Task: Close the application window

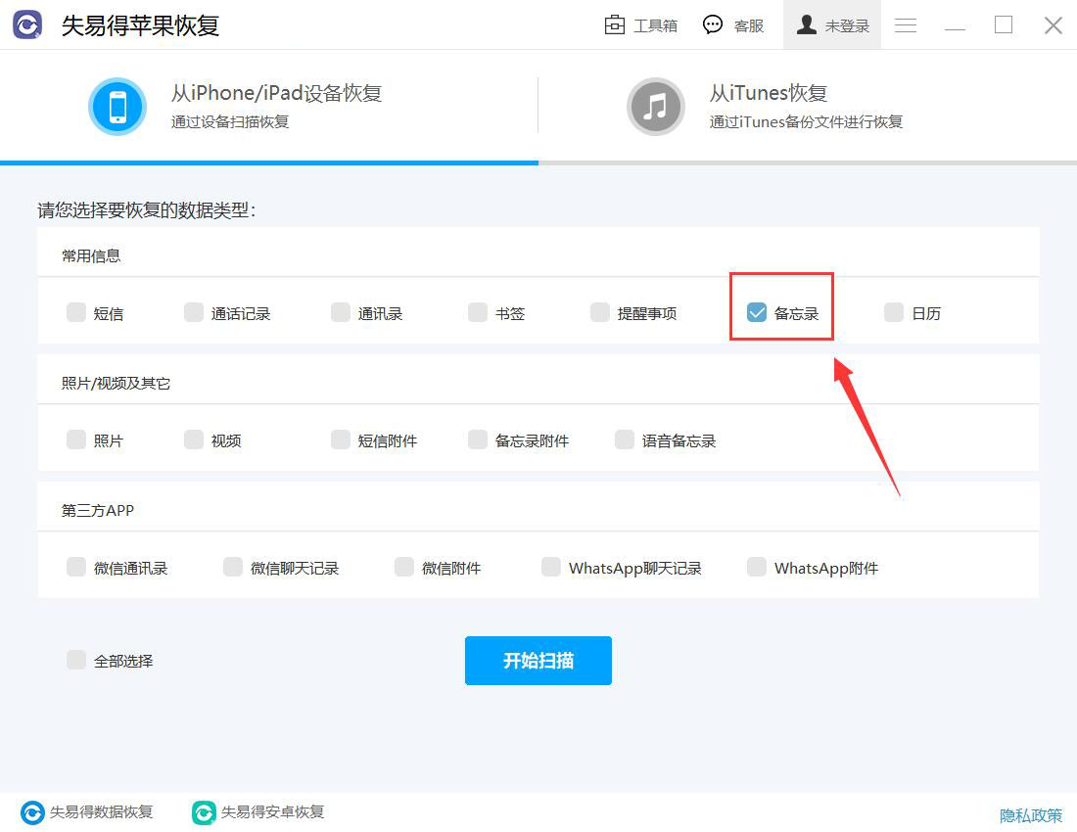Action: coord(1053,25)
